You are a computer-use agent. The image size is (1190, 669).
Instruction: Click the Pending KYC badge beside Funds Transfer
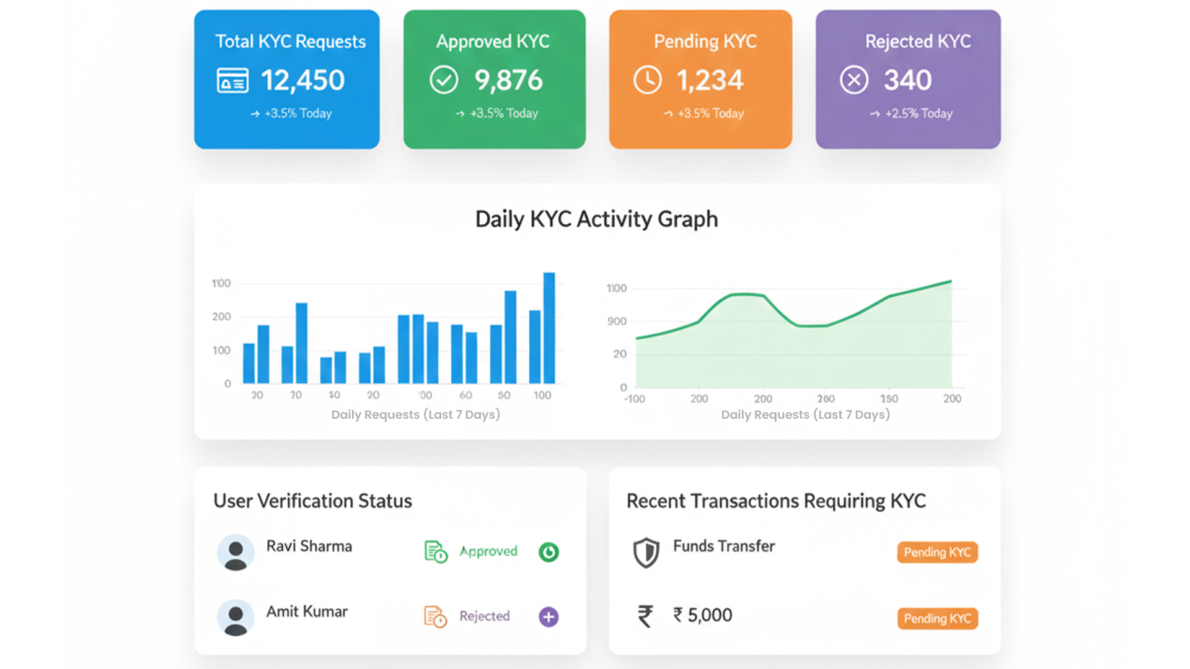coord(937,552)
